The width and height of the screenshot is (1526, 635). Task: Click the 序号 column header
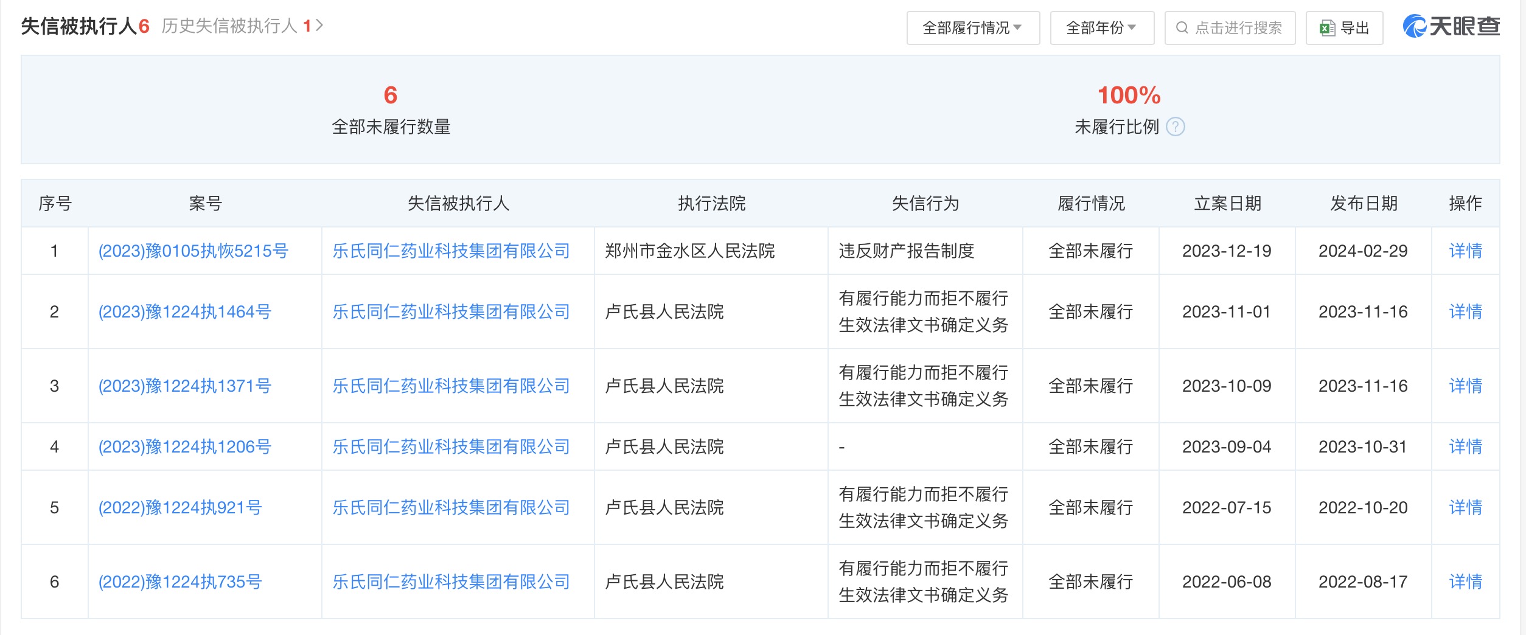55,203
